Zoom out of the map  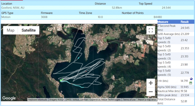coord(151,92)
